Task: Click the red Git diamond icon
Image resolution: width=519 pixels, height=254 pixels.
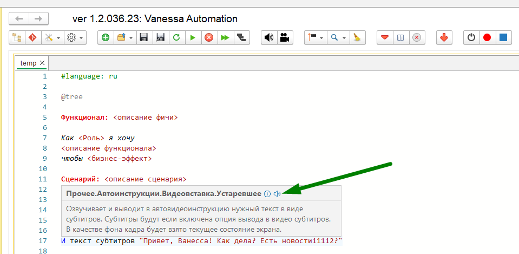Action: pos(33,37)
